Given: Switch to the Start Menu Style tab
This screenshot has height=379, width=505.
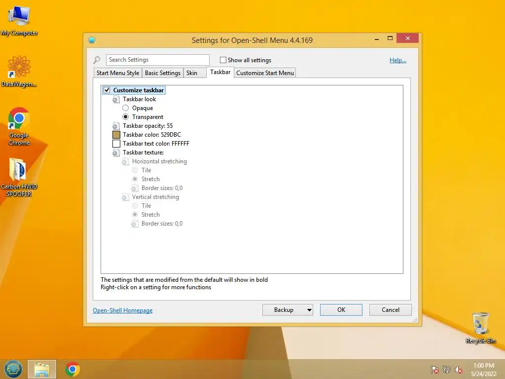Looking at the screenshot, I should coord(118,73).
